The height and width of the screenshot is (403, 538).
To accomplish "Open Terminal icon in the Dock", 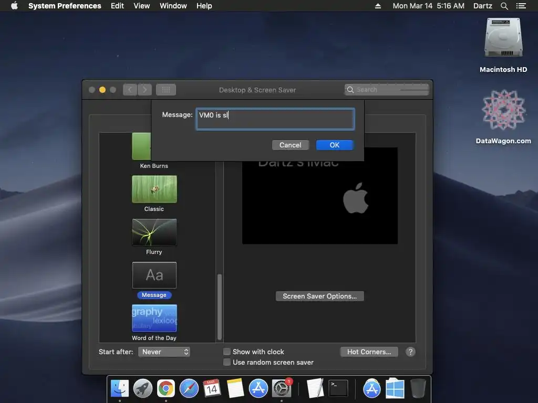I will pos(338,389).
